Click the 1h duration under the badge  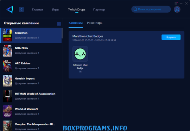80,72
